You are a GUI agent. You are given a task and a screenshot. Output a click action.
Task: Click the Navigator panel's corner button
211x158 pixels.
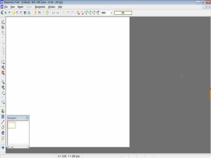point(27,118)
